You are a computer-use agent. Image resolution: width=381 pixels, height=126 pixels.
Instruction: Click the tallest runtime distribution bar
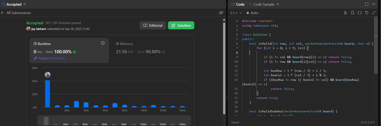click(48, 94)
